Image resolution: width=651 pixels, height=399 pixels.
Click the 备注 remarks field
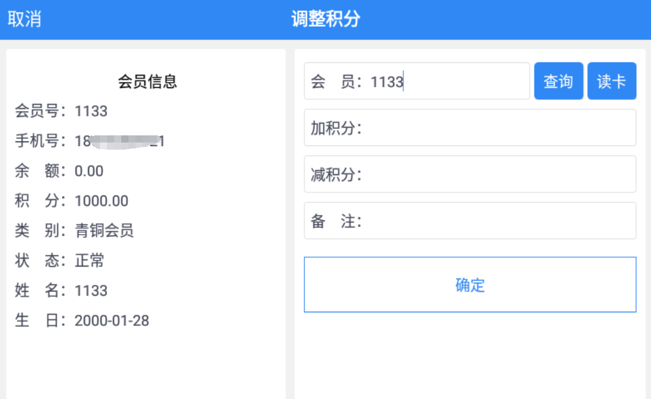[470, 221]
